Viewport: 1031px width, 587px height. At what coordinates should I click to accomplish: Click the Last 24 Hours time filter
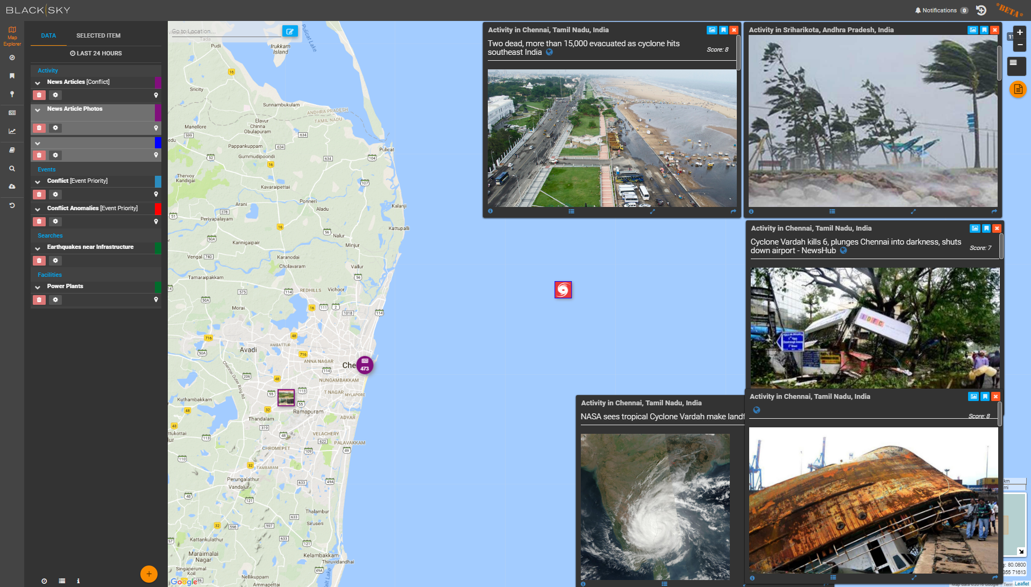(x=96, y=53)
